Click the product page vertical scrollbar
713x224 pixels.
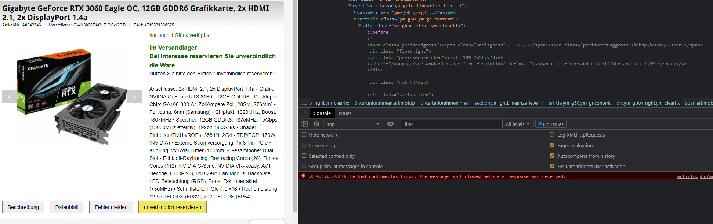(x=295, y=106)
